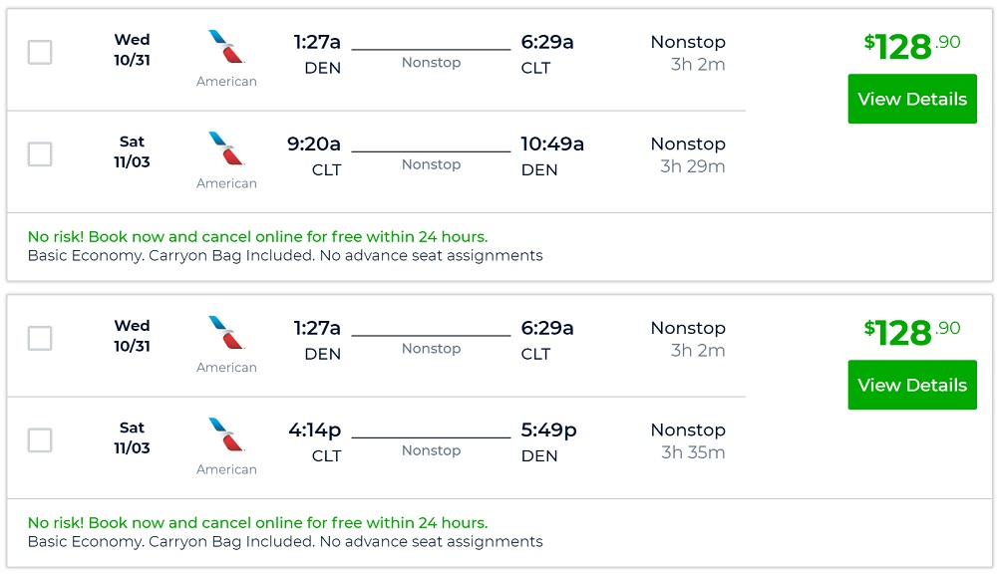Click American logo on outbound flight, second itinerary
The width and height of the screenshot is (997, 574).
coord(226,333)
